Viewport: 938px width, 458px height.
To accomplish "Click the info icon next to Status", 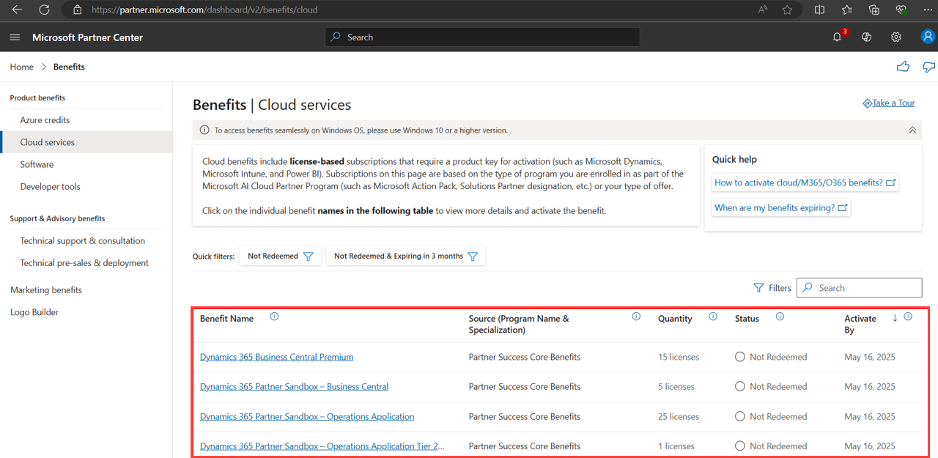I will point(780,317).
